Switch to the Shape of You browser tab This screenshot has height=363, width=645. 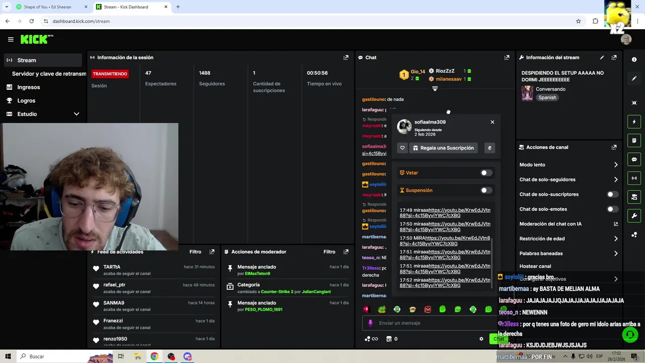coord(51,7)
